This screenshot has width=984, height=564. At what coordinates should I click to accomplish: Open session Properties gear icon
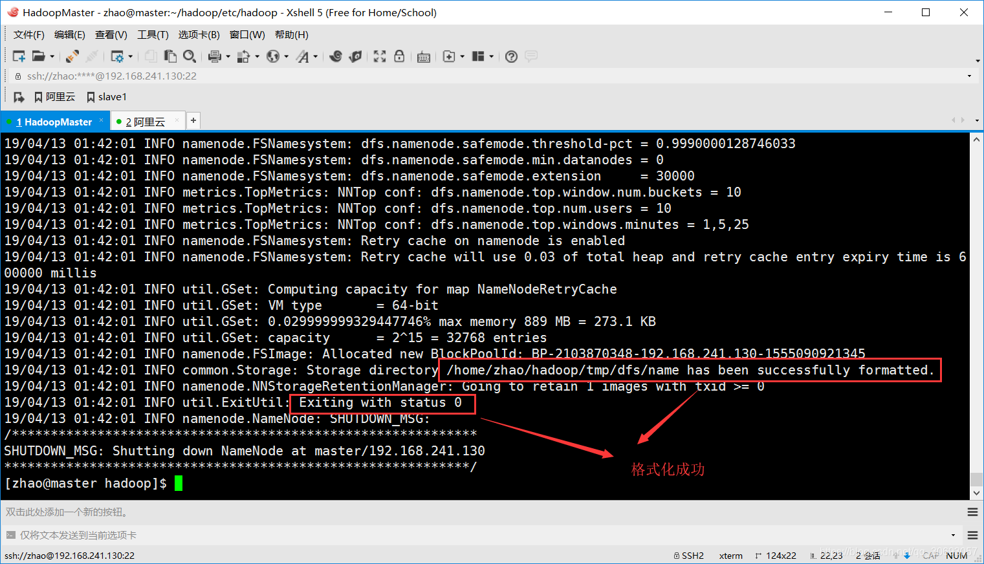coord(117,56)
